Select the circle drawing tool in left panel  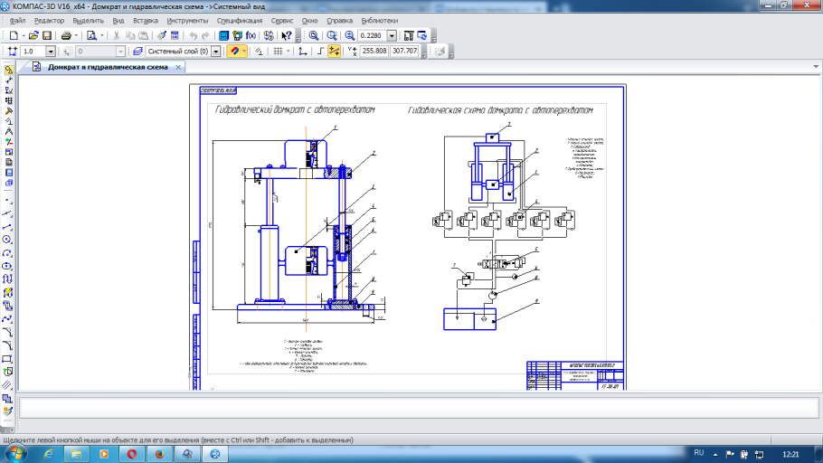(8, 240)
